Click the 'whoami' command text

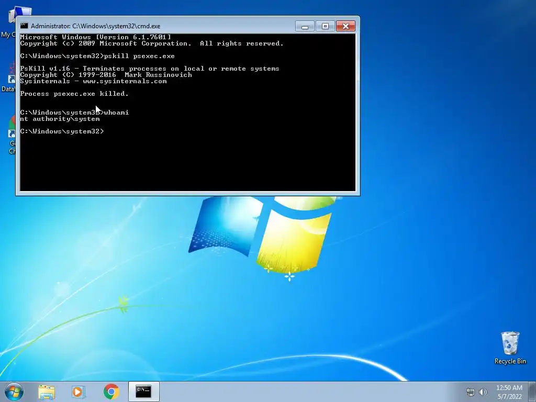(x=116, y=113)
